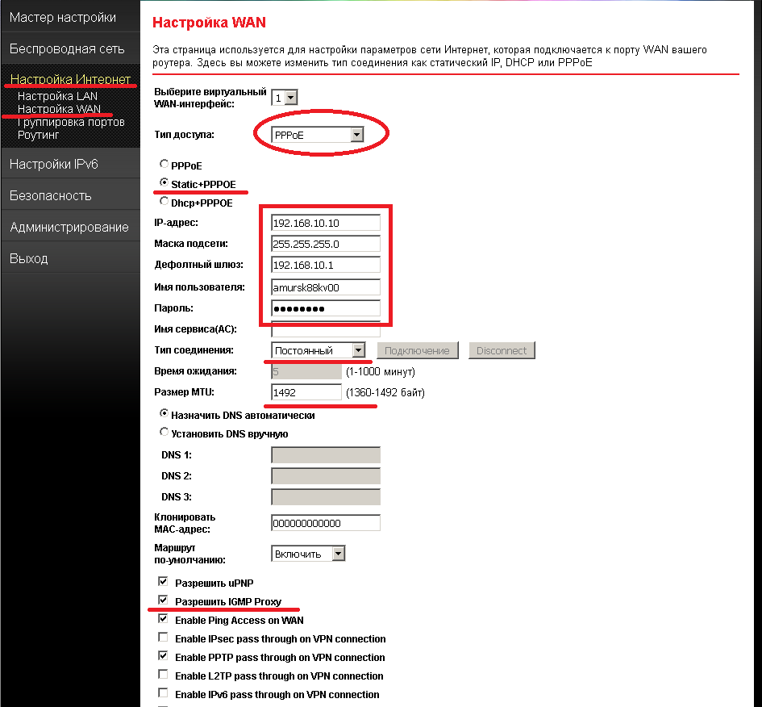The image size is (762, 707).
Task: Open Безопасность sidebar section
Action: 51,195
